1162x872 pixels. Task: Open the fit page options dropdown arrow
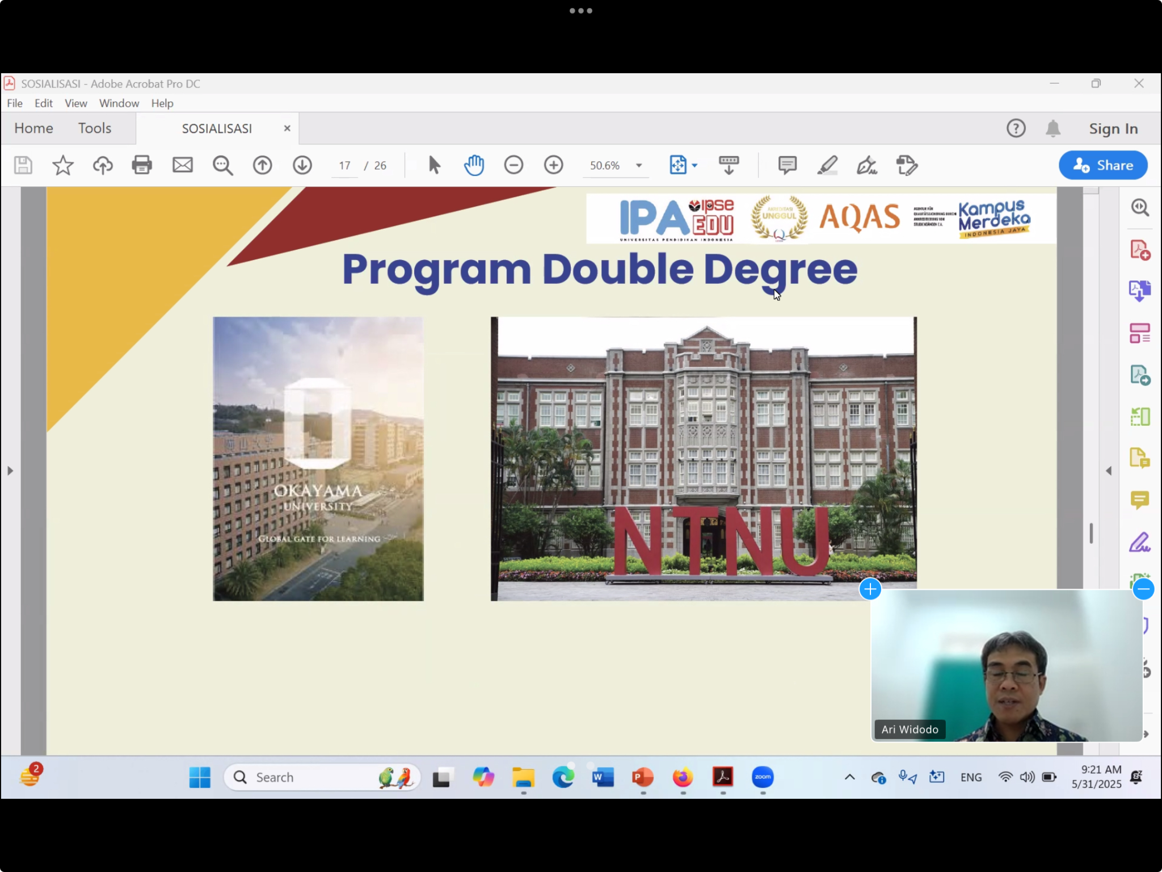(694, 166)
